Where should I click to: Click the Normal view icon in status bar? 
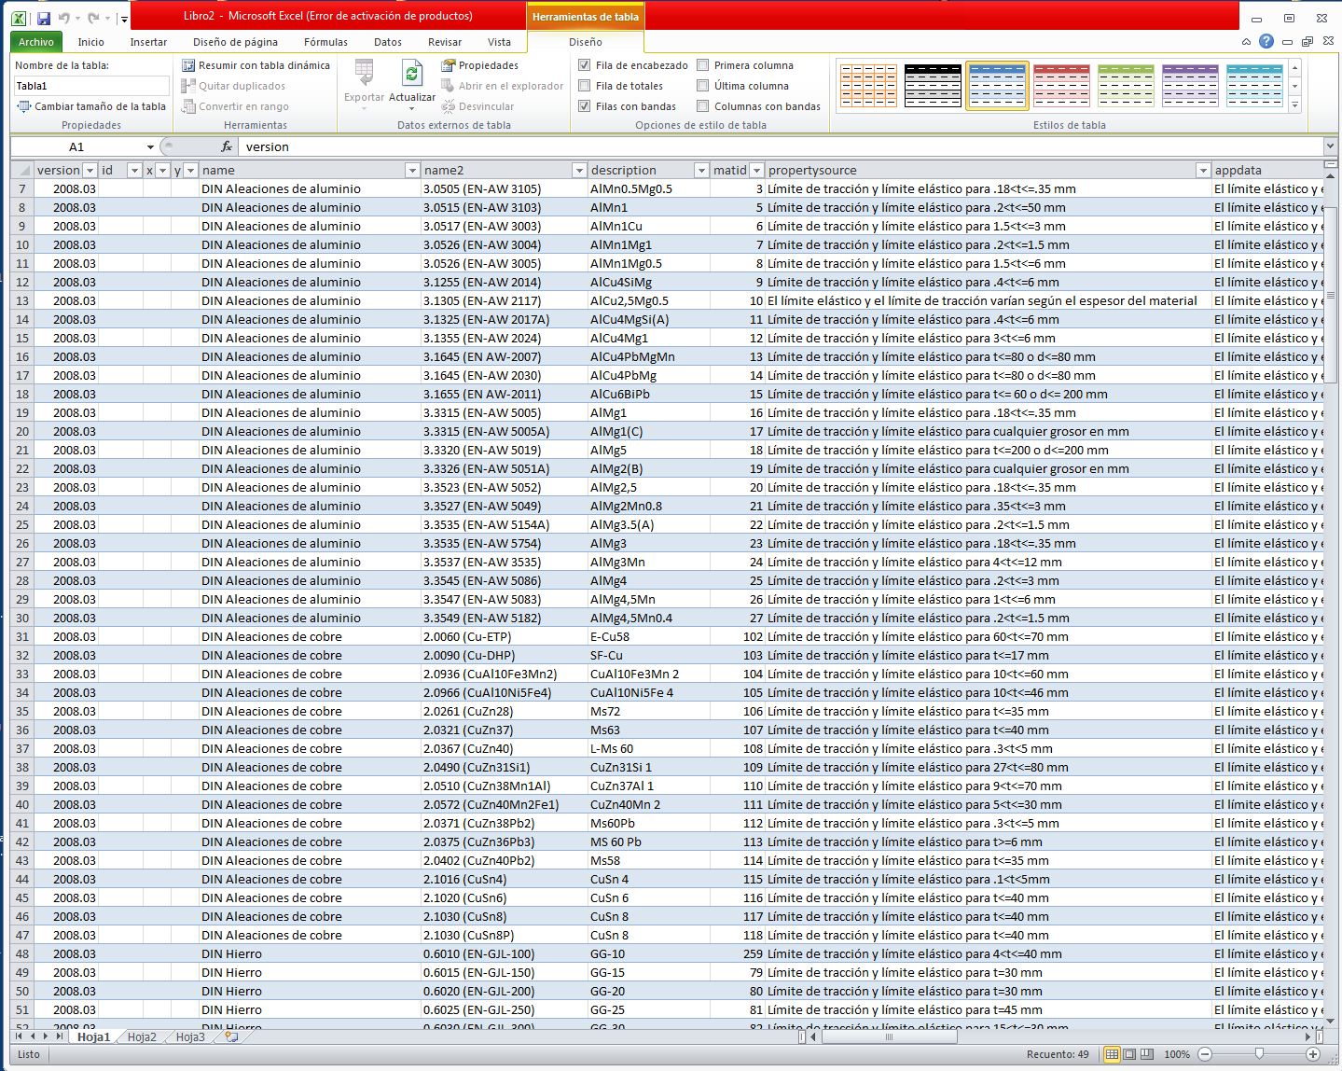pos(1112,1054)
